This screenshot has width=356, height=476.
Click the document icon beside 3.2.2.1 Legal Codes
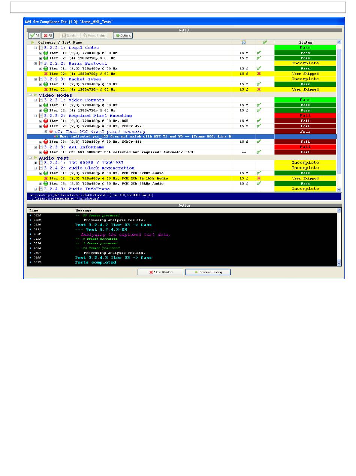[40, 48]
